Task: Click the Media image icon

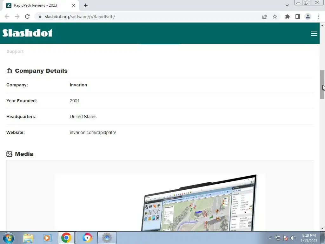Action: click(9, 154)
